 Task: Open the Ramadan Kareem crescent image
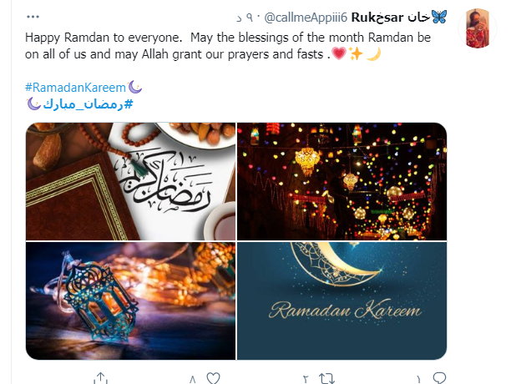click(x=342, y=301)
